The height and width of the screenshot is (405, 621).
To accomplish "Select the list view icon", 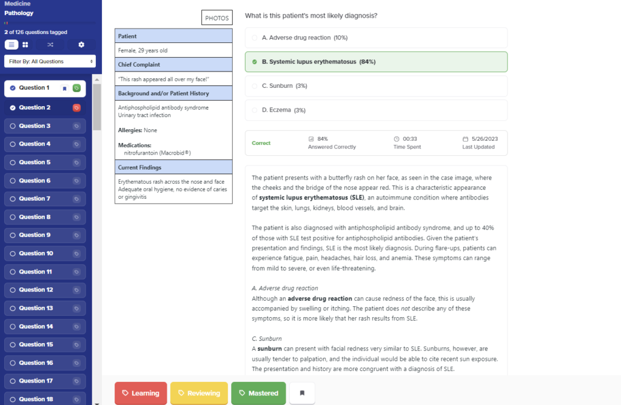I will tap(11, 44).
